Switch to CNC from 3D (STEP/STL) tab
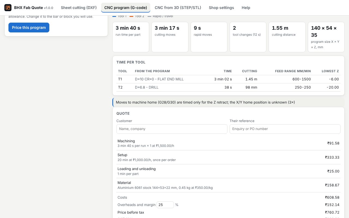Image resolution: width=349 pixels, height=218 pixels. [178, 8]
